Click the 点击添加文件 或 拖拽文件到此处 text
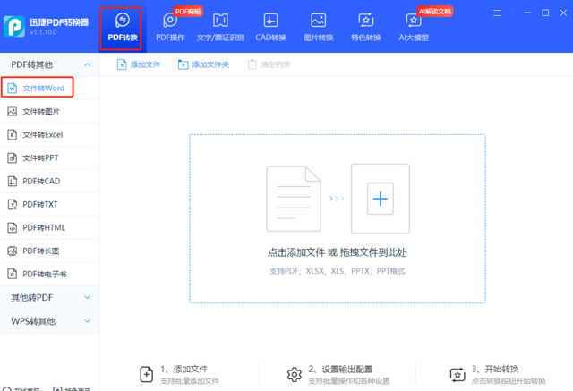The image size is (573, 391). click(x=337, y=252)
